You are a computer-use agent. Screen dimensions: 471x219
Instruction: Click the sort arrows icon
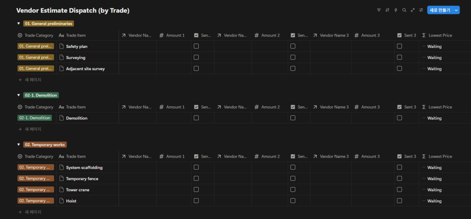pyautogui.click(x=387, y=10)
